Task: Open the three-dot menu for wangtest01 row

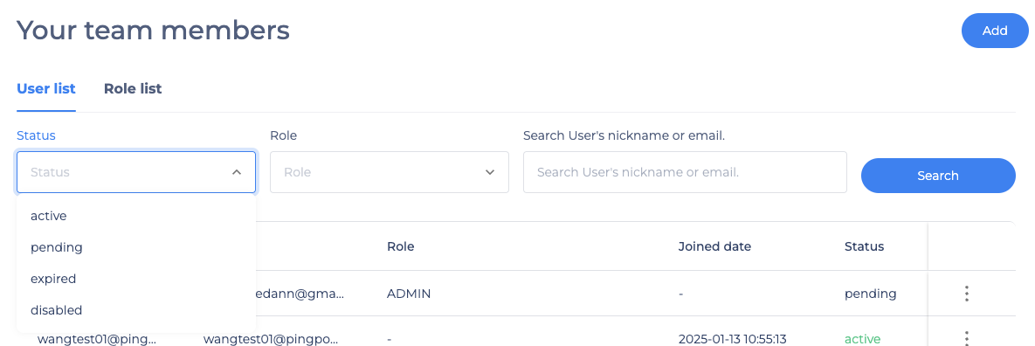Action: coord(966,337)
